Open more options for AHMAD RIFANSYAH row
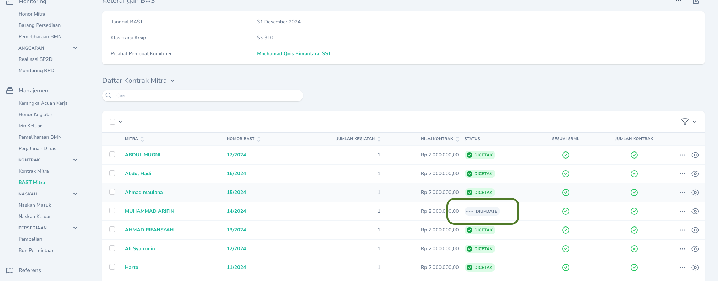 tap(683, 230)
